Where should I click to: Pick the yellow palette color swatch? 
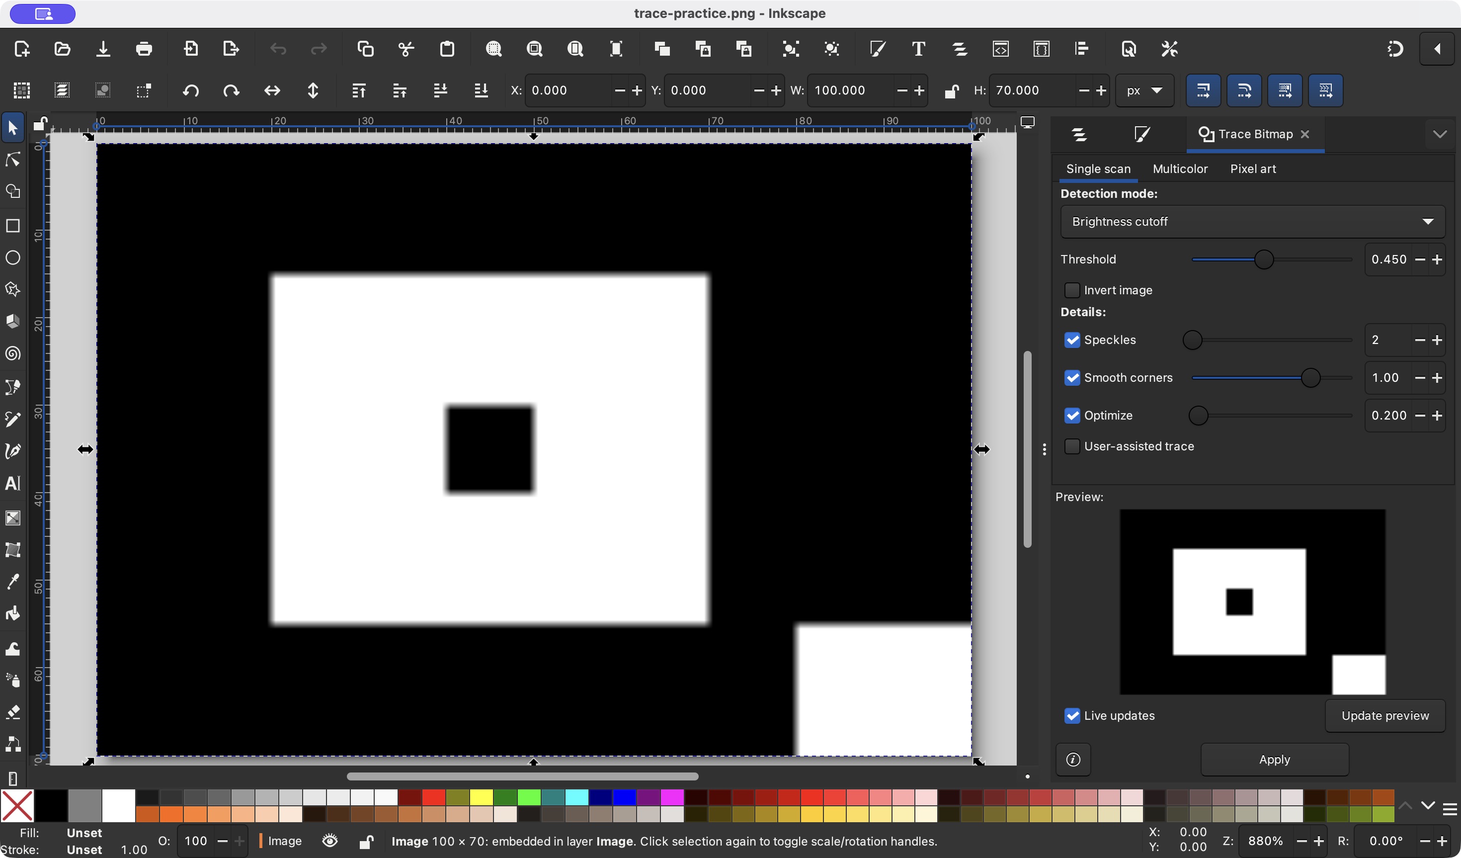point(481,797)
